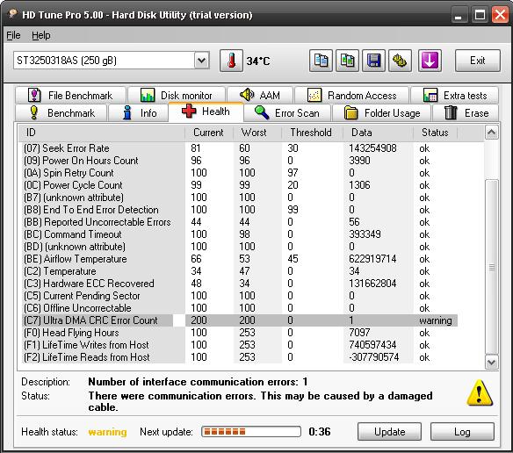This screenshot has width=513, height=453.
Task: Click the Update button
Action: (x=389, y=432)
